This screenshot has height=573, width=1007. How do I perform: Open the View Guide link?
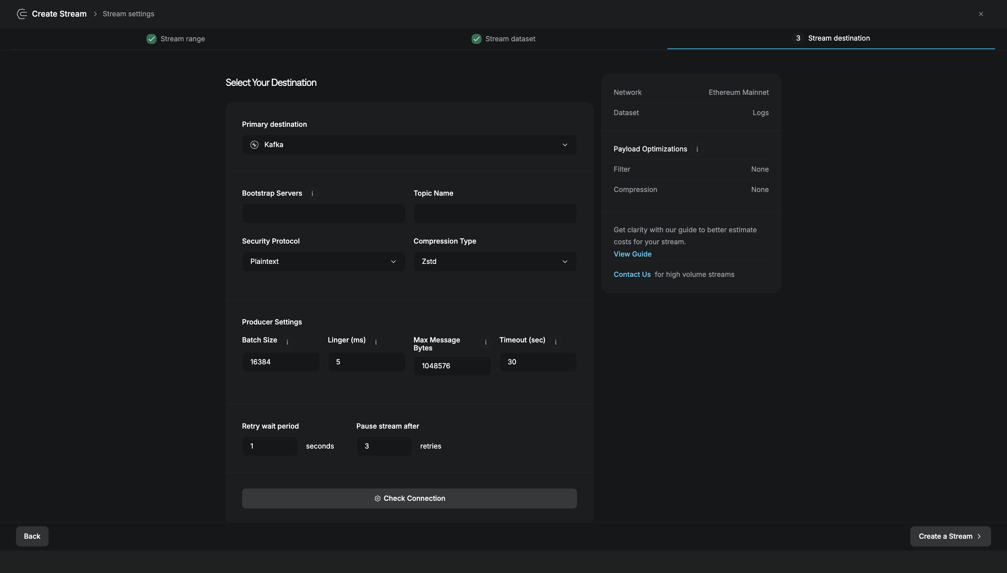[632, 254]
